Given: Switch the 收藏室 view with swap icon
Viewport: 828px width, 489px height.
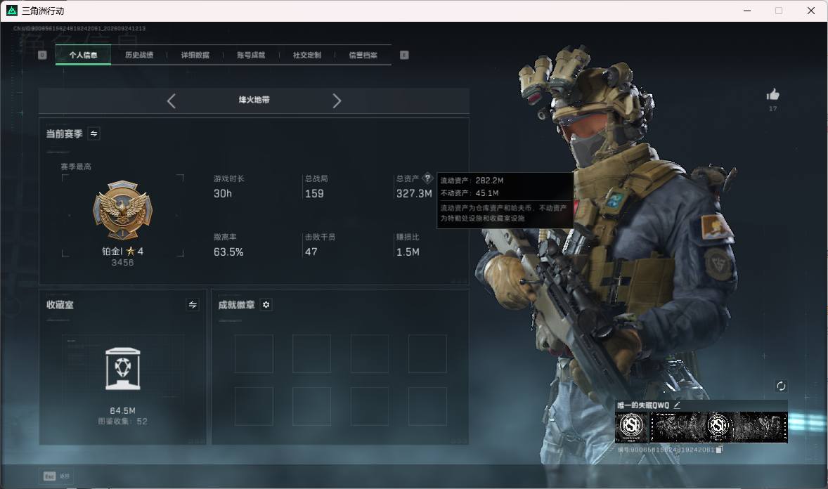Looking at the screenshot, I should (x=193, y=305).
